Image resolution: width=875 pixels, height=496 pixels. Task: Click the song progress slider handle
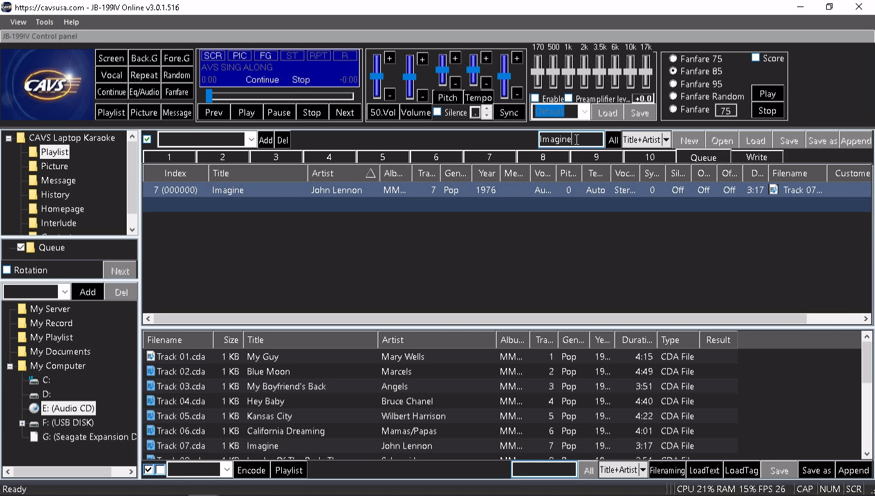209,96
